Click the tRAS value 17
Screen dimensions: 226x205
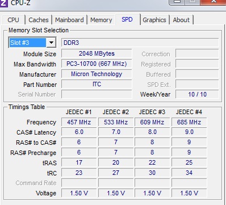tap(79, 162)
